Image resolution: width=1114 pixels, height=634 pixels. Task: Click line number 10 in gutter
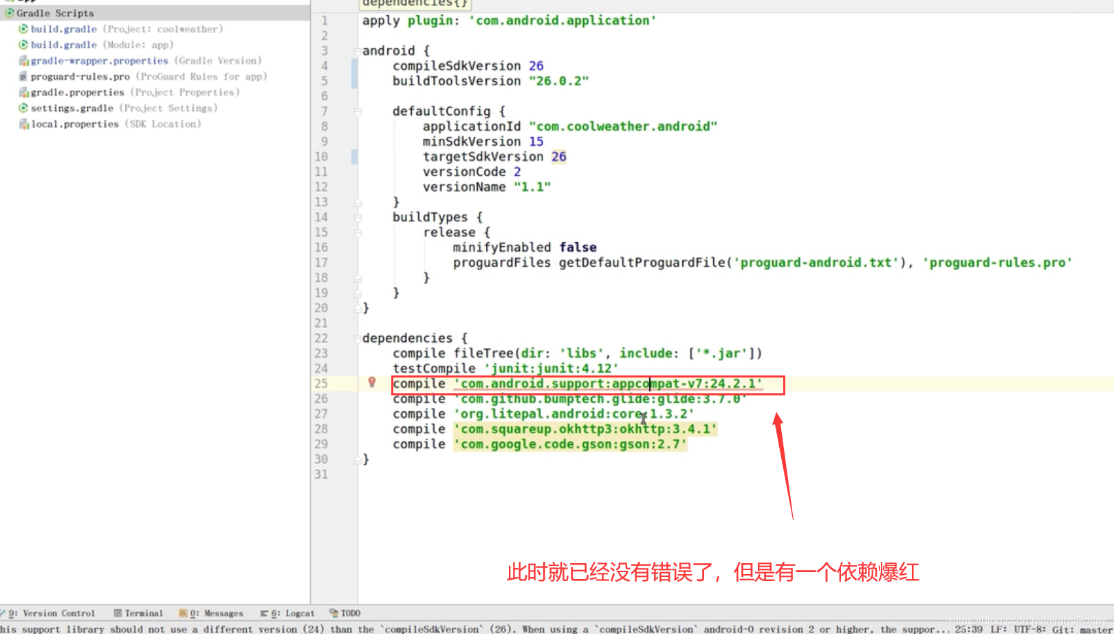pyautogui.click(x=321, y=157)
